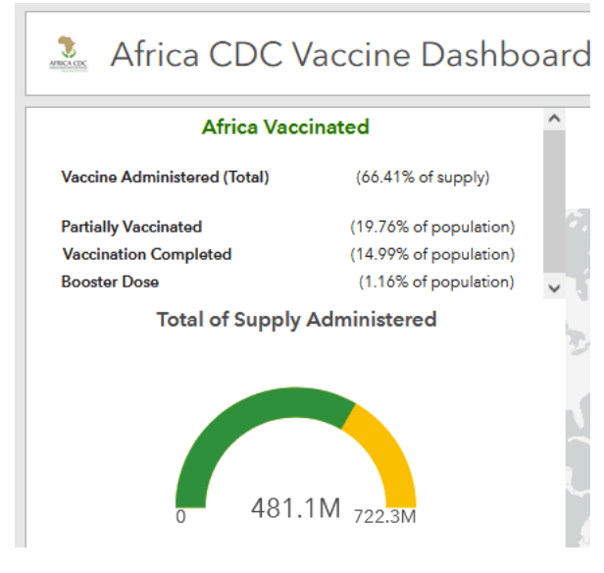Click the 722.3M gauge maximum label

pos(384,516)
